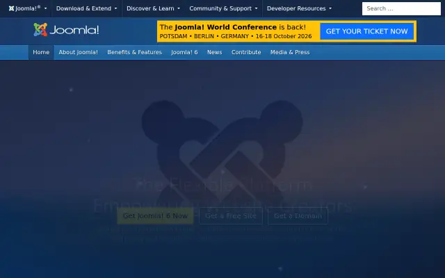
Task: Open the Joomla! top bar dropdown menu
Action: pos(28,8)
